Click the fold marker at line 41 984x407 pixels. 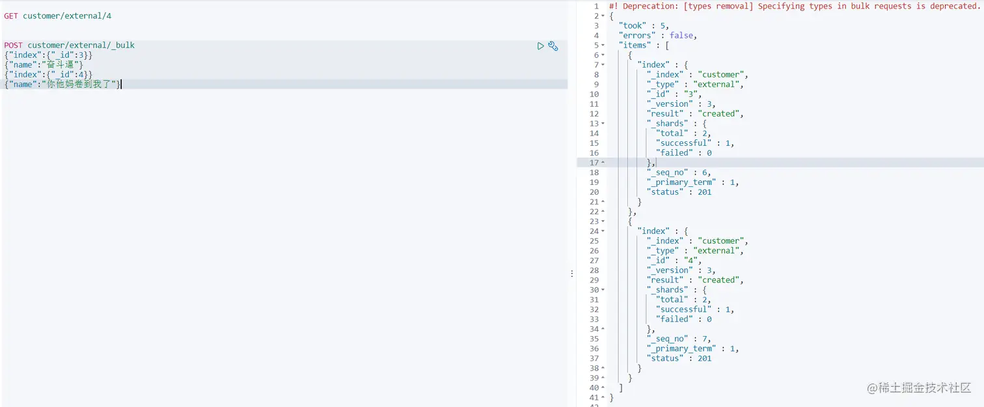click(x=603, y=397)
